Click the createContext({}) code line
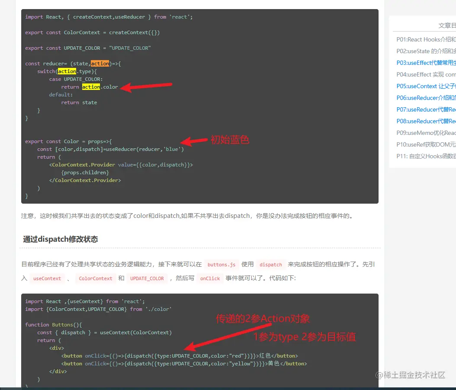The height and width of the screenshot is (390, 456). (x=92, y=32)
